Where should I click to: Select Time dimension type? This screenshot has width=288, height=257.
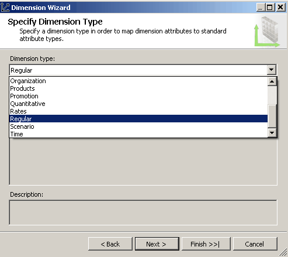point(138,134)
